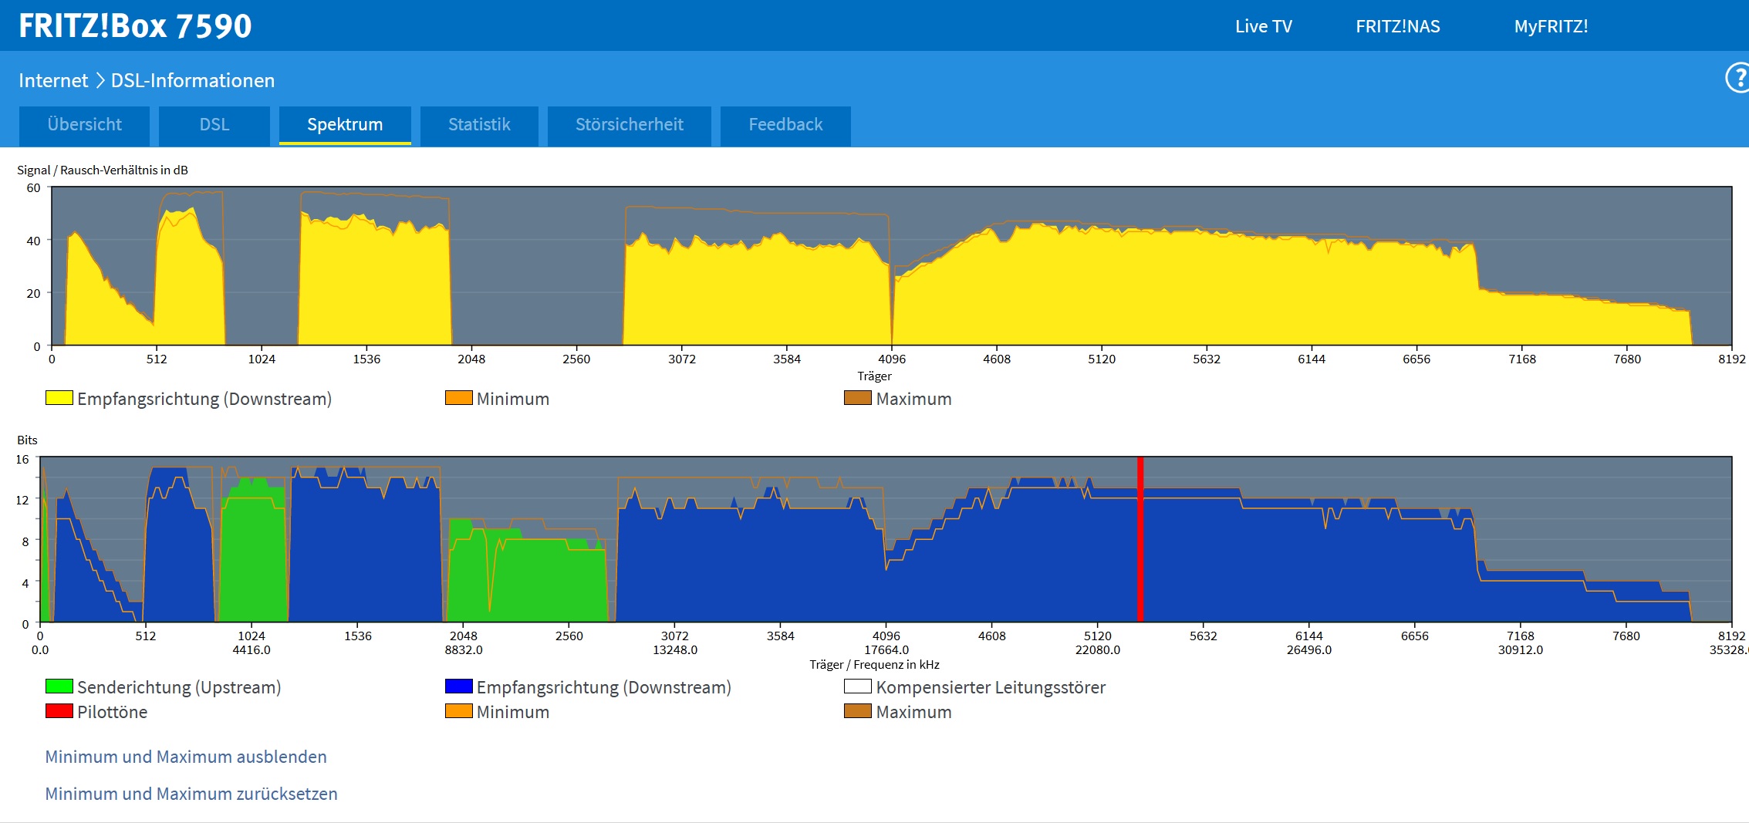This screenshot has width=1749, height=823.
Task: Click the 'Kompensierter Leitungsstörer' legend label
Action: pyautogui.click(x=991, y=687)
